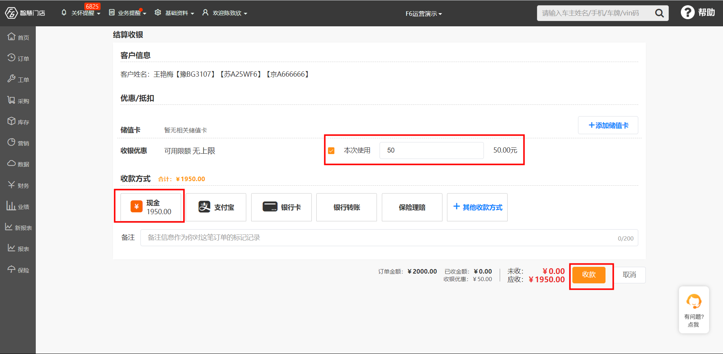Click the 业务提醒 document icon
Viewport: 723px width, 354px height.
pyautogui.click(x=112, y=12)
